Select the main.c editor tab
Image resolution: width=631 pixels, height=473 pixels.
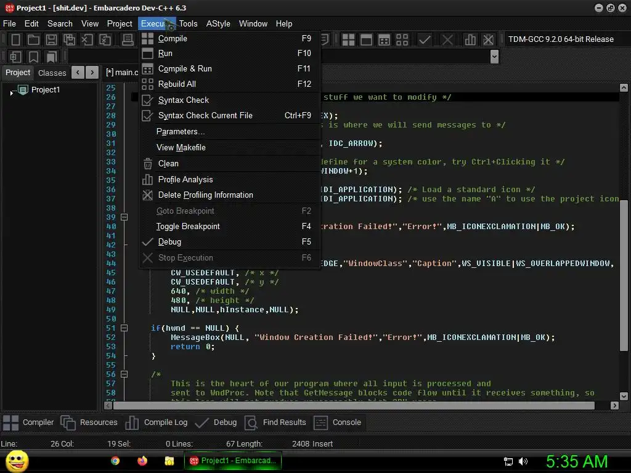[121, 73]
